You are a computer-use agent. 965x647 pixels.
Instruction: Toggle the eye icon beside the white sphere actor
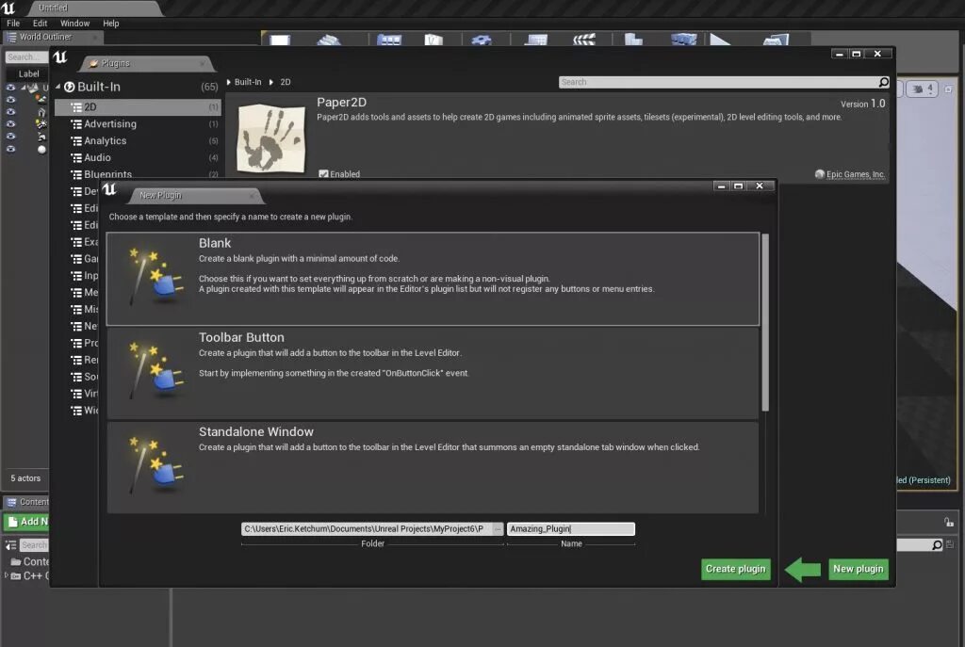pos(10,150)
